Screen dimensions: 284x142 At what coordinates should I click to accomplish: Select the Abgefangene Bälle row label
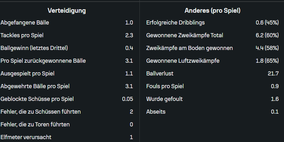25,23
